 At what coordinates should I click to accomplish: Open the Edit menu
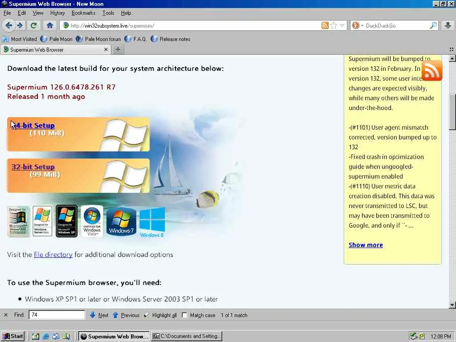(x=22, y=13)
